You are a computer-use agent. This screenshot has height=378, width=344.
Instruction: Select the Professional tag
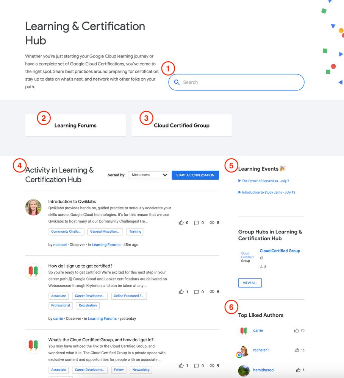pos(61,305)
